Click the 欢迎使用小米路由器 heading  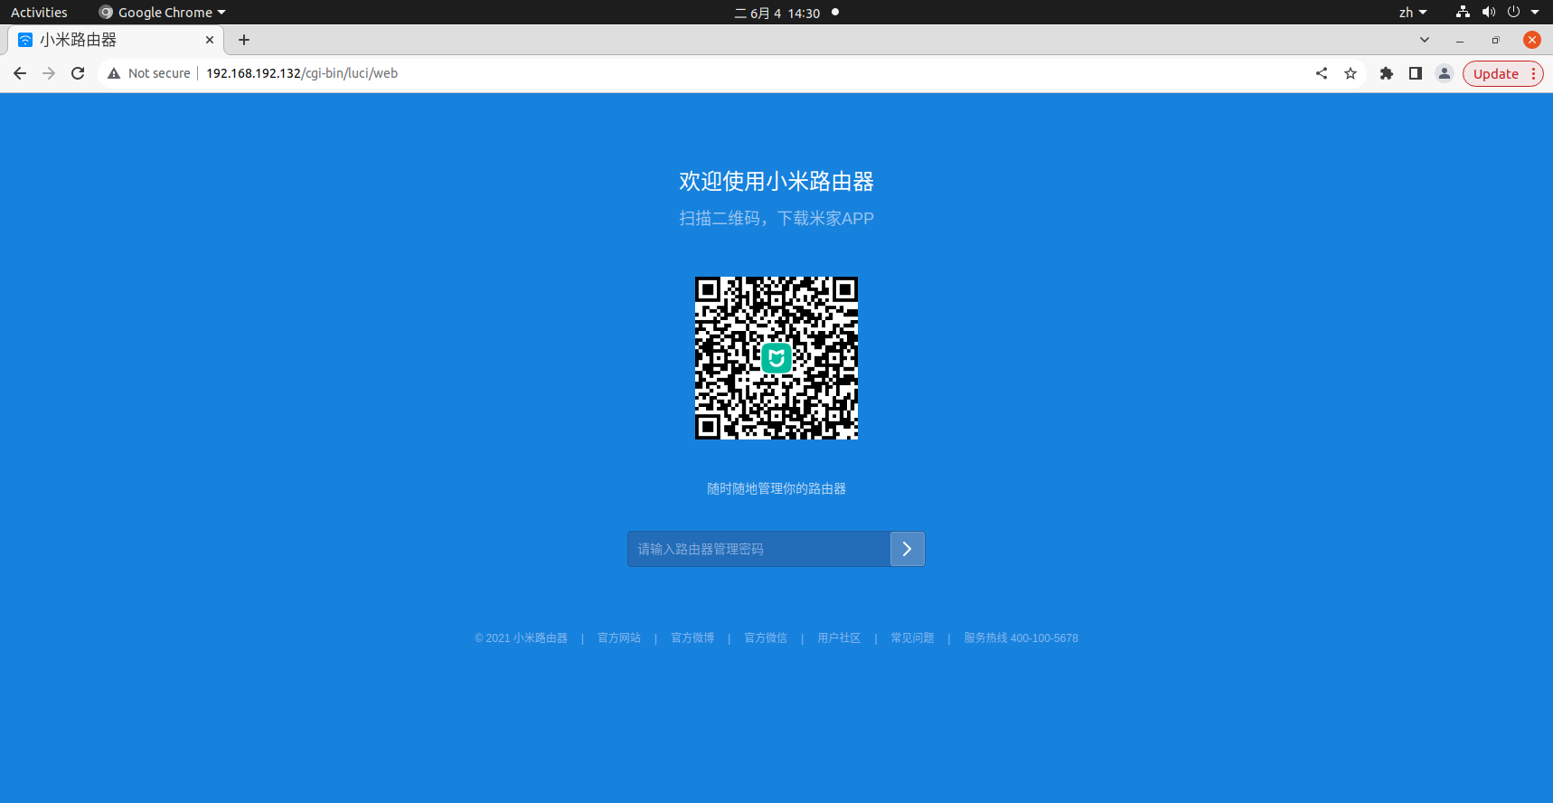coord(776,181)
